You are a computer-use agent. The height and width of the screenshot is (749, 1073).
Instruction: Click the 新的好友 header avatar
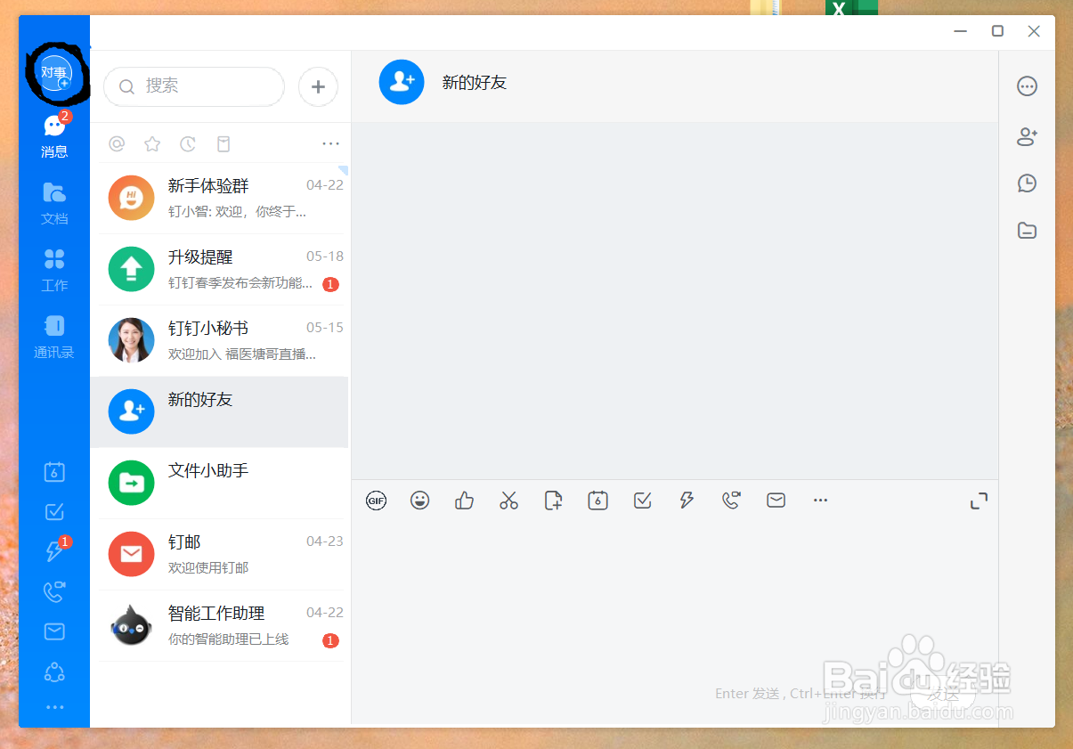click(x=402, y=82)
